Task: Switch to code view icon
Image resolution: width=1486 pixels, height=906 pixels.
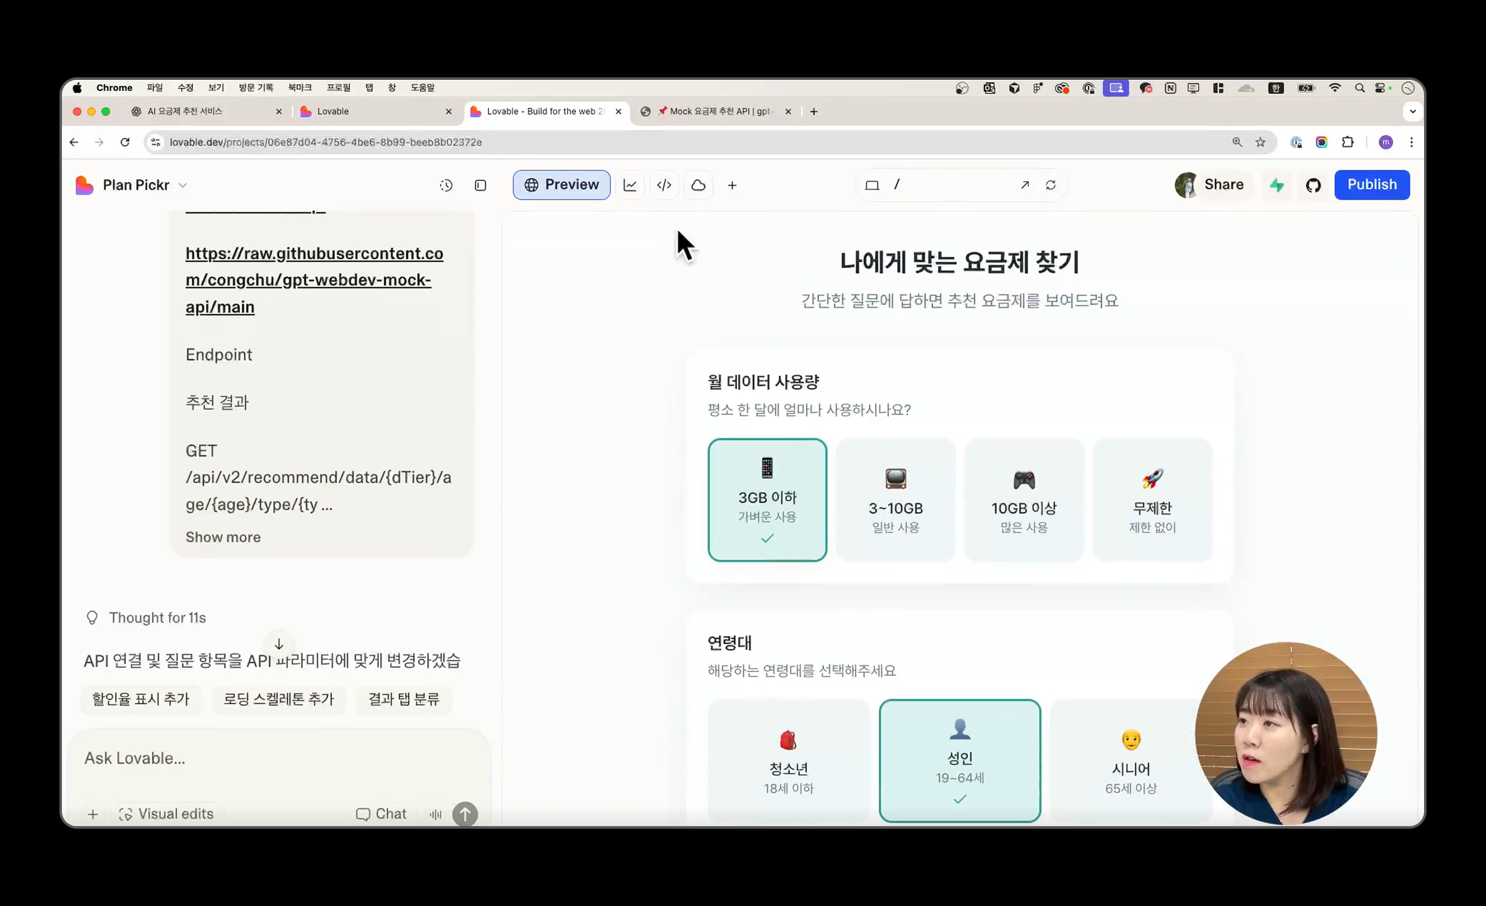Action: pyautogui.click(x=664, y=185)
